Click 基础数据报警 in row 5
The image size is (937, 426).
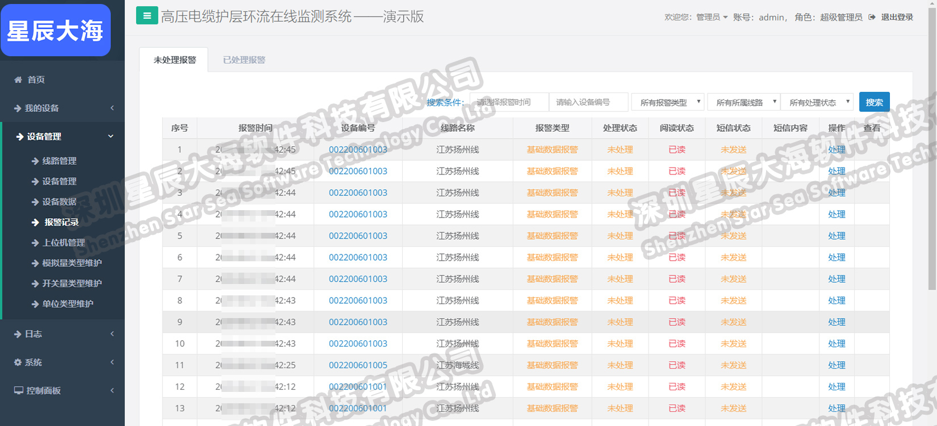click(552, 236)
